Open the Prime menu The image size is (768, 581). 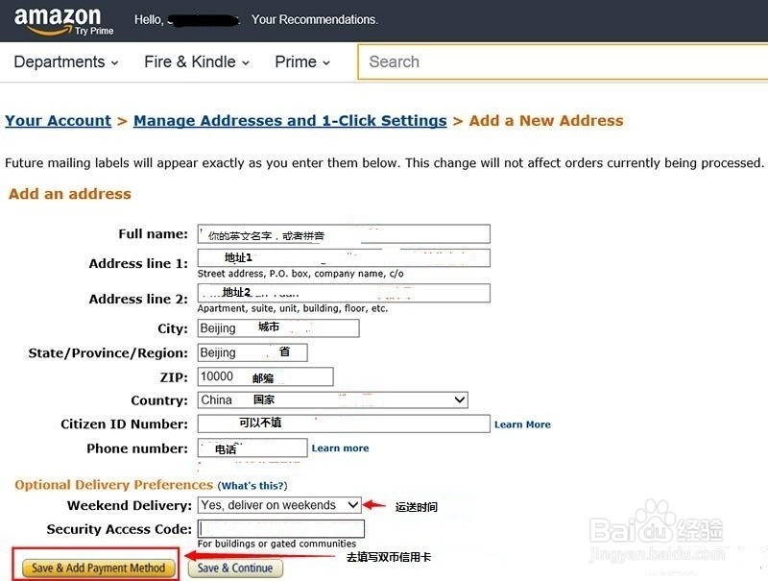coord(302,62)
